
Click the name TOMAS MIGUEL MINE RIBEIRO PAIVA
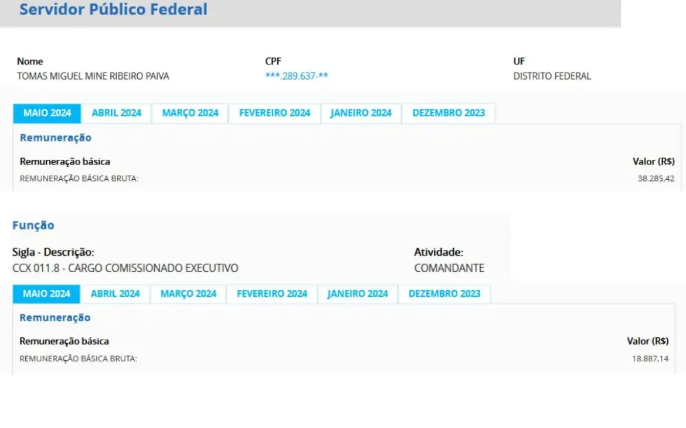93,76
